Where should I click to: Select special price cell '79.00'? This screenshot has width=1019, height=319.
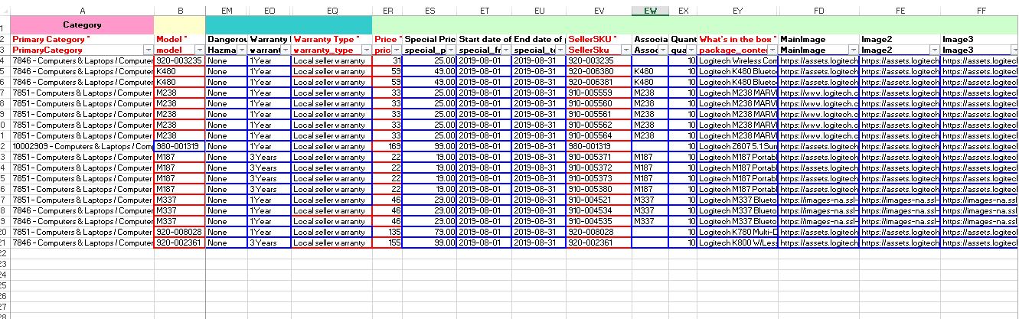coord(430,232)
